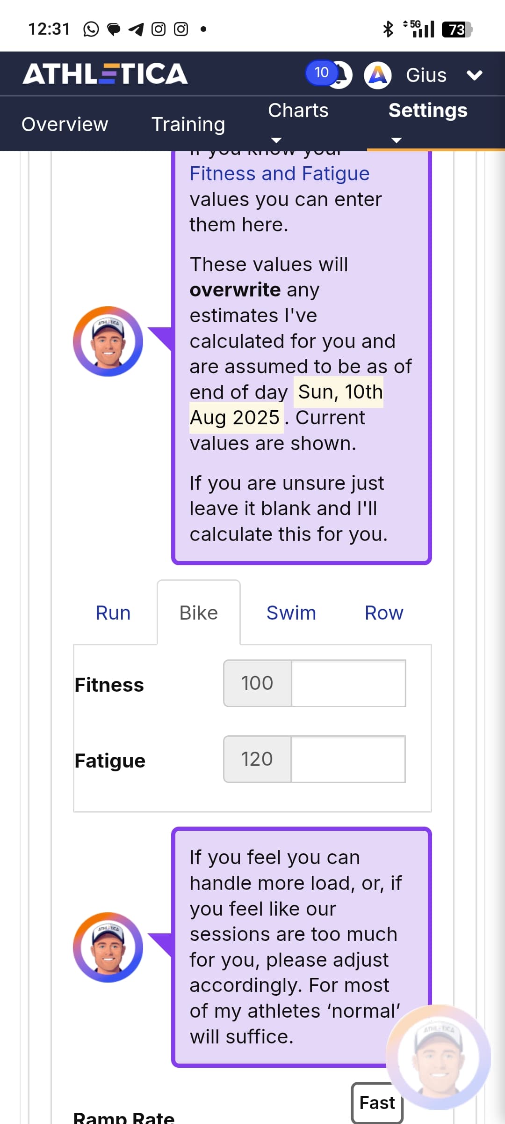The width and height of the screenshot is (505, 1124).
Task: Open the Fitness and Fatigue link
Action: point(279,174)
